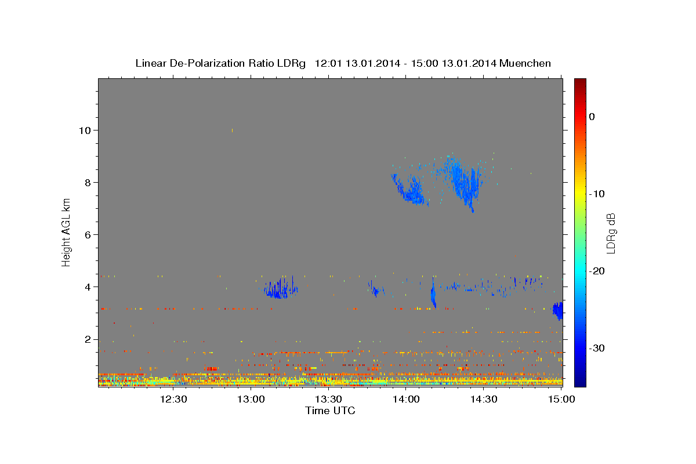Click the colorbar value label -20
The width and height of the screenshot is (696, 464).
(597, 271)
